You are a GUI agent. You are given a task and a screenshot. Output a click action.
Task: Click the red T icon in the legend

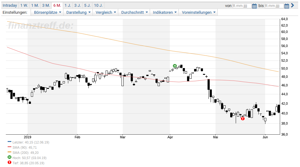9,162
